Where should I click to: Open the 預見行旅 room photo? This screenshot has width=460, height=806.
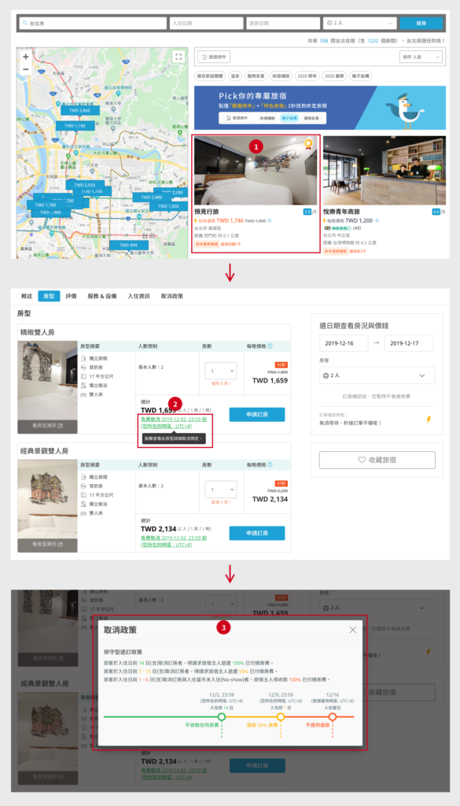[256, 171]
